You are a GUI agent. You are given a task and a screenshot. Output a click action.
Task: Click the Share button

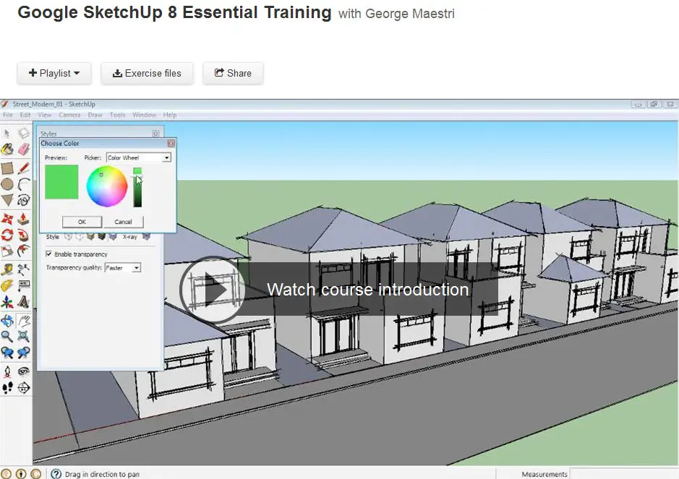click(233, 73)
